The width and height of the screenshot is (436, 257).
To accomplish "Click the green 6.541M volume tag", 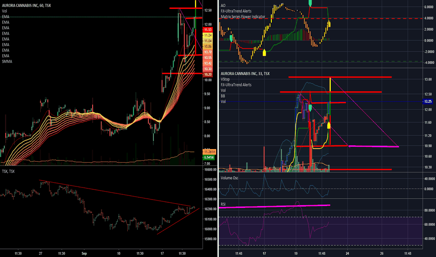I will coord(209,157).
